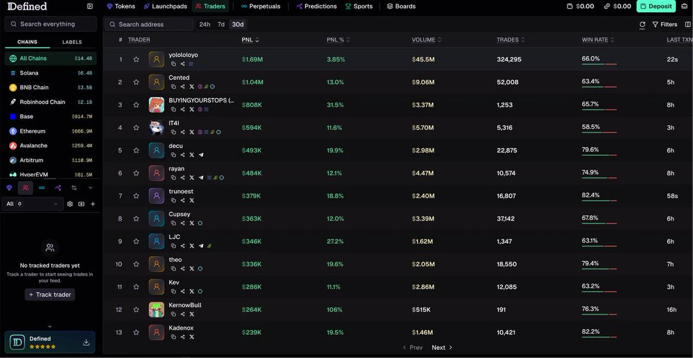The width and height of the screenshot is (693, 358).
Task: Download the Defined app icon
Action: pyautogui.click(x=86, y=342)
